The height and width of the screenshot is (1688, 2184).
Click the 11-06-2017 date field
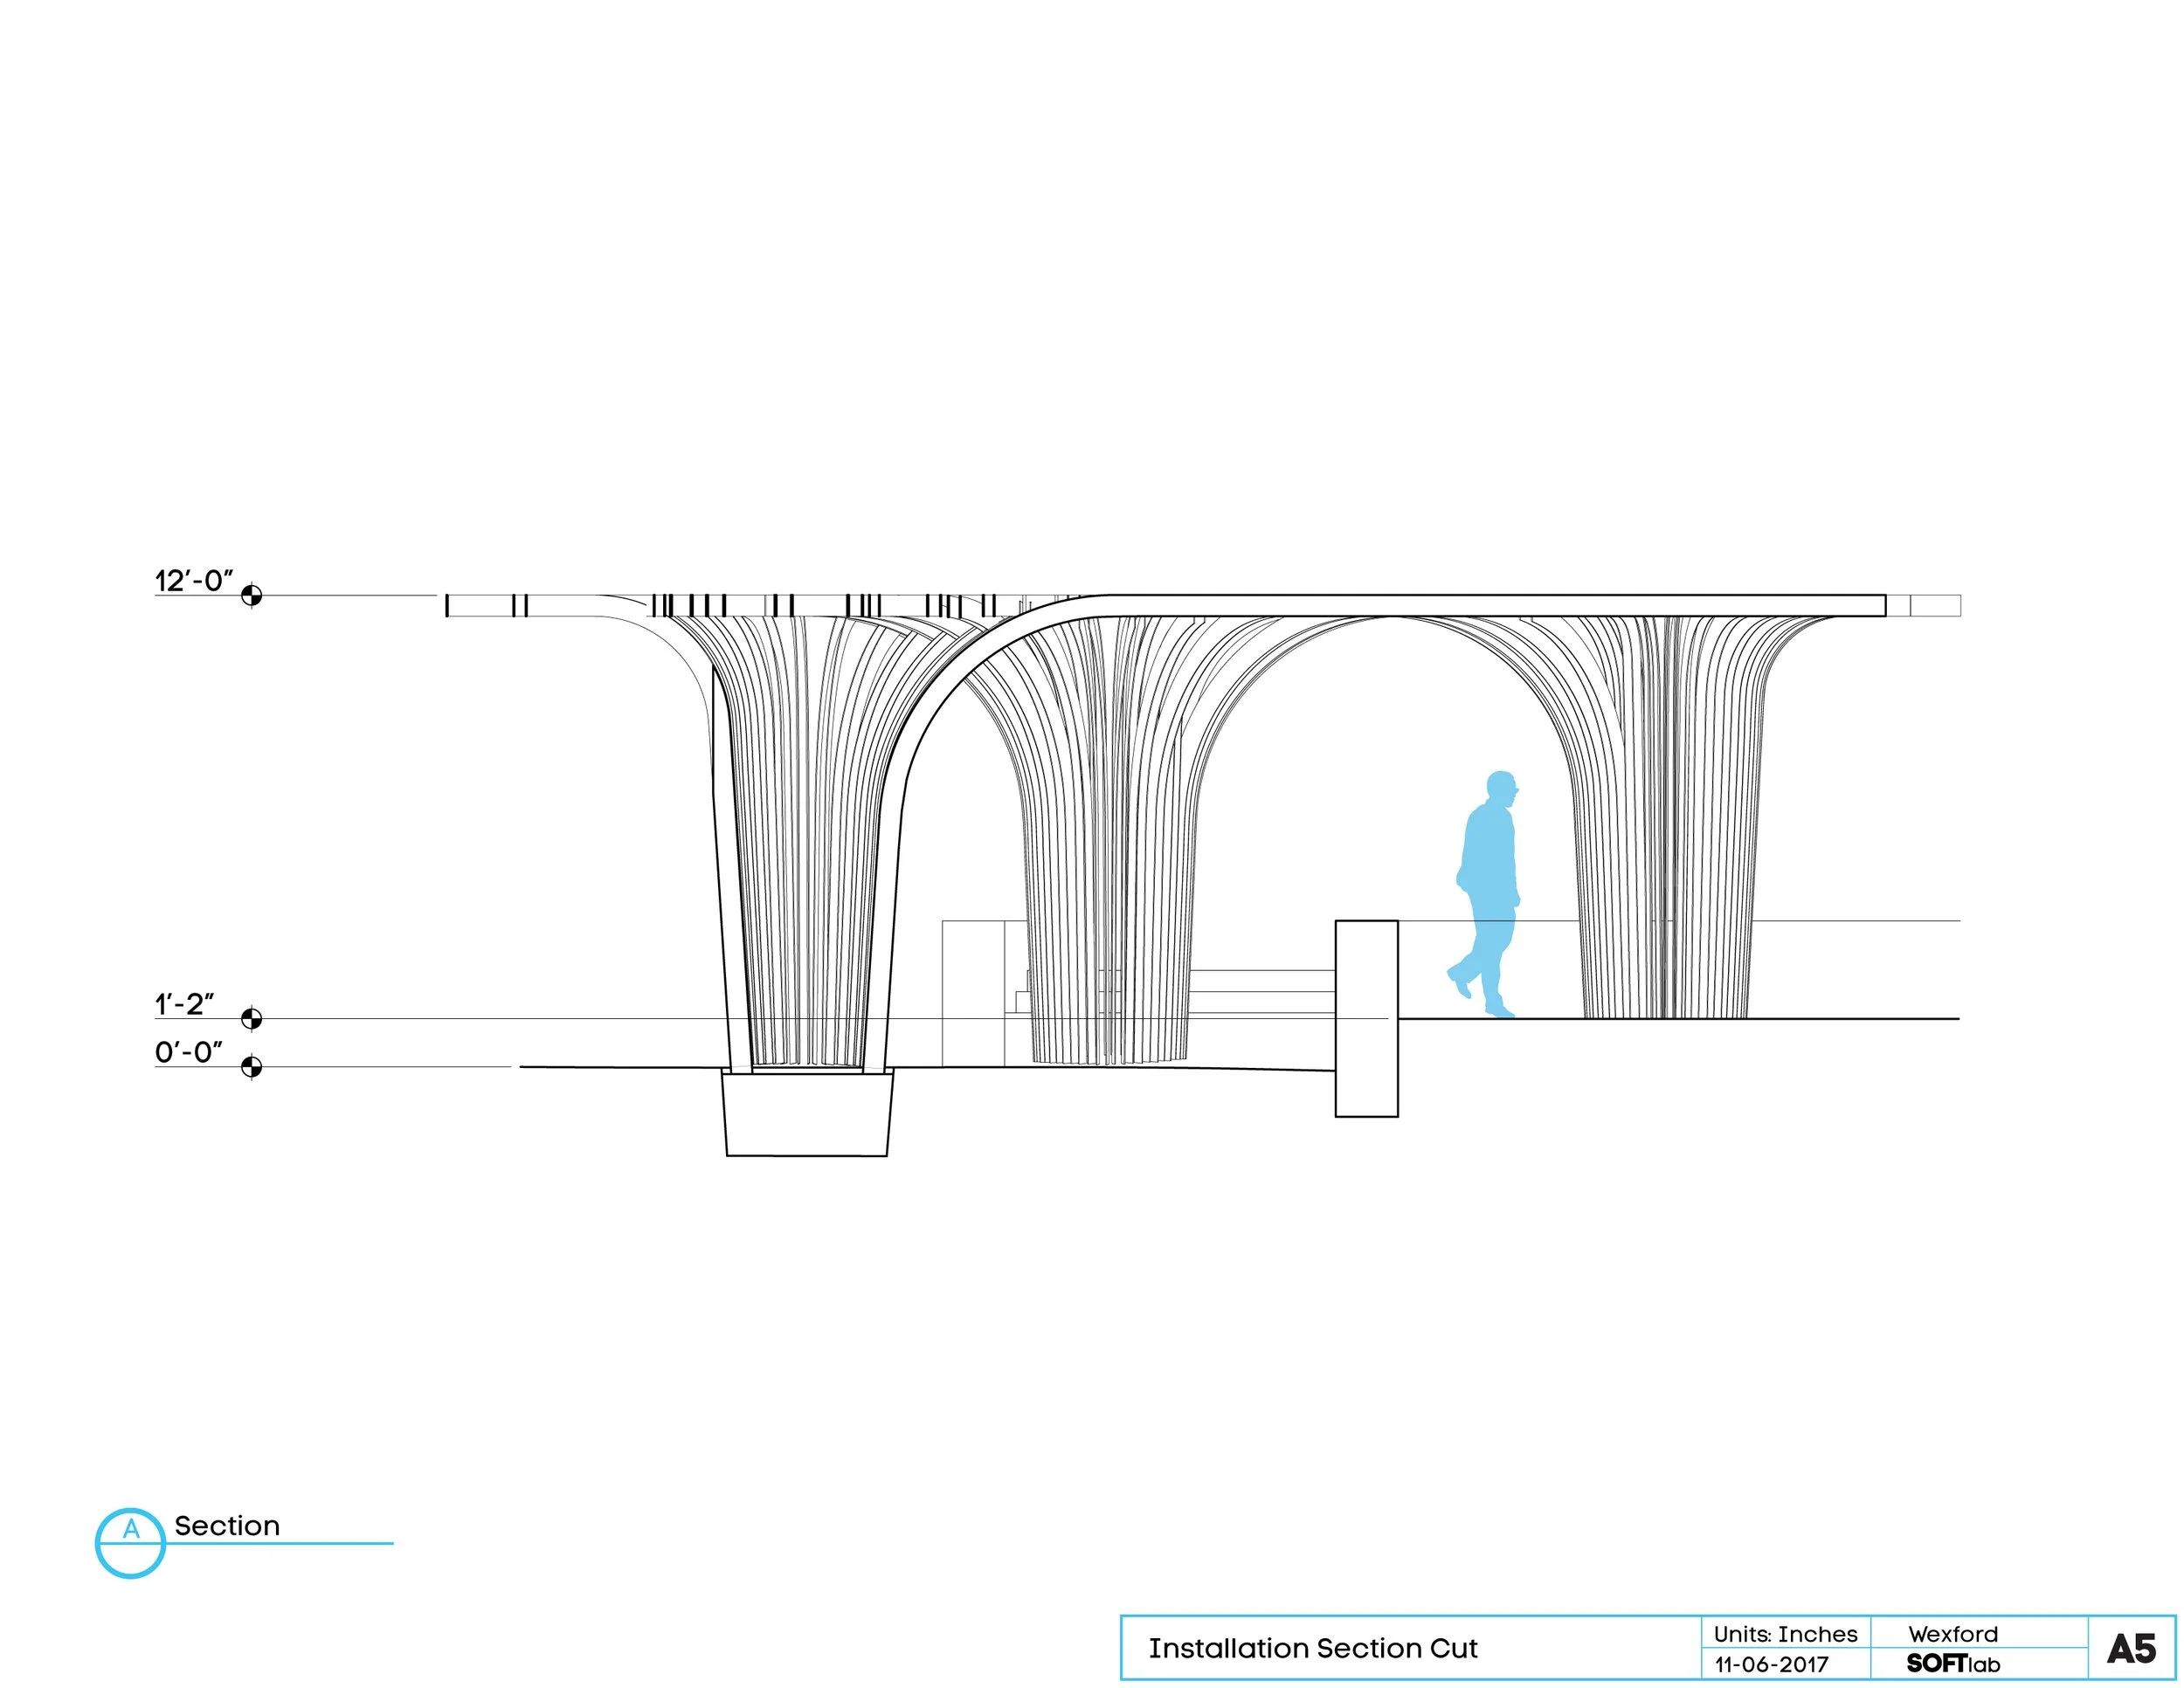tap(1771, 1664)
